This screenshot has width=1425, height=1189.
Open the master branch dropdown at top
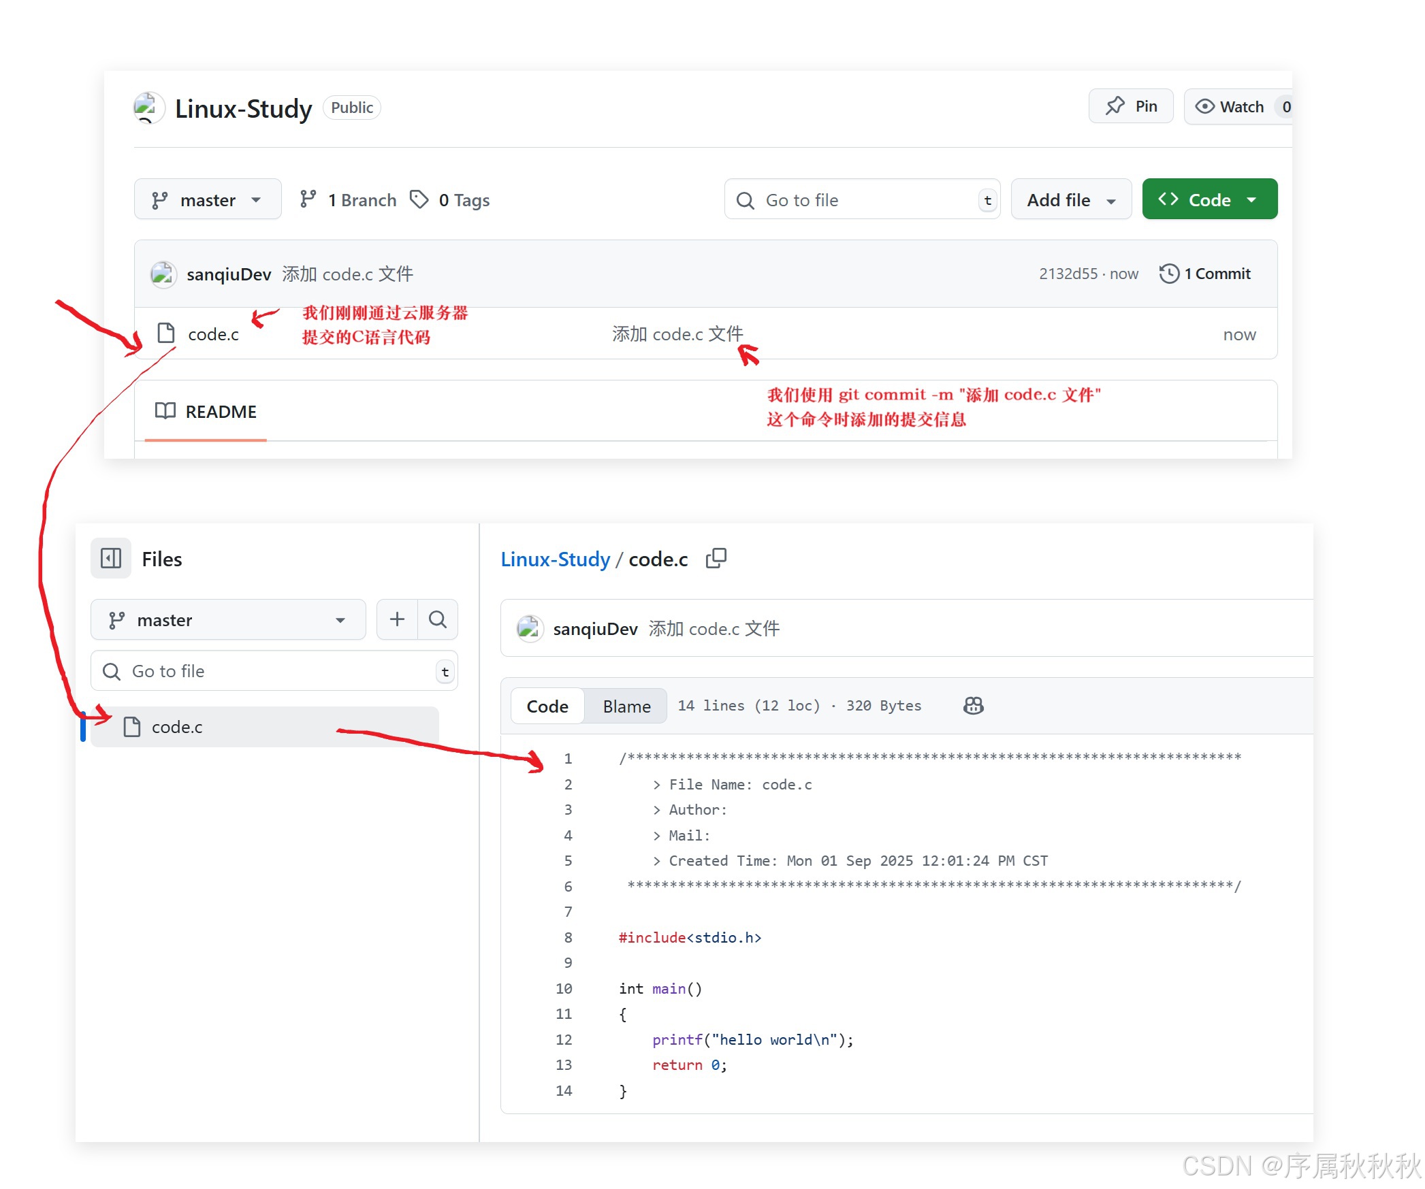tap(208, 200)
